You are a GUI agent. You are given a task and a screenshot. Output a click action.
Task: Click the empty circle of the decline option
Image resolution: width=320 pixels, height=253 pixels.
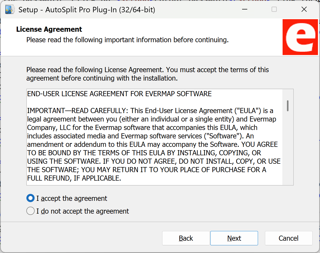30,211
